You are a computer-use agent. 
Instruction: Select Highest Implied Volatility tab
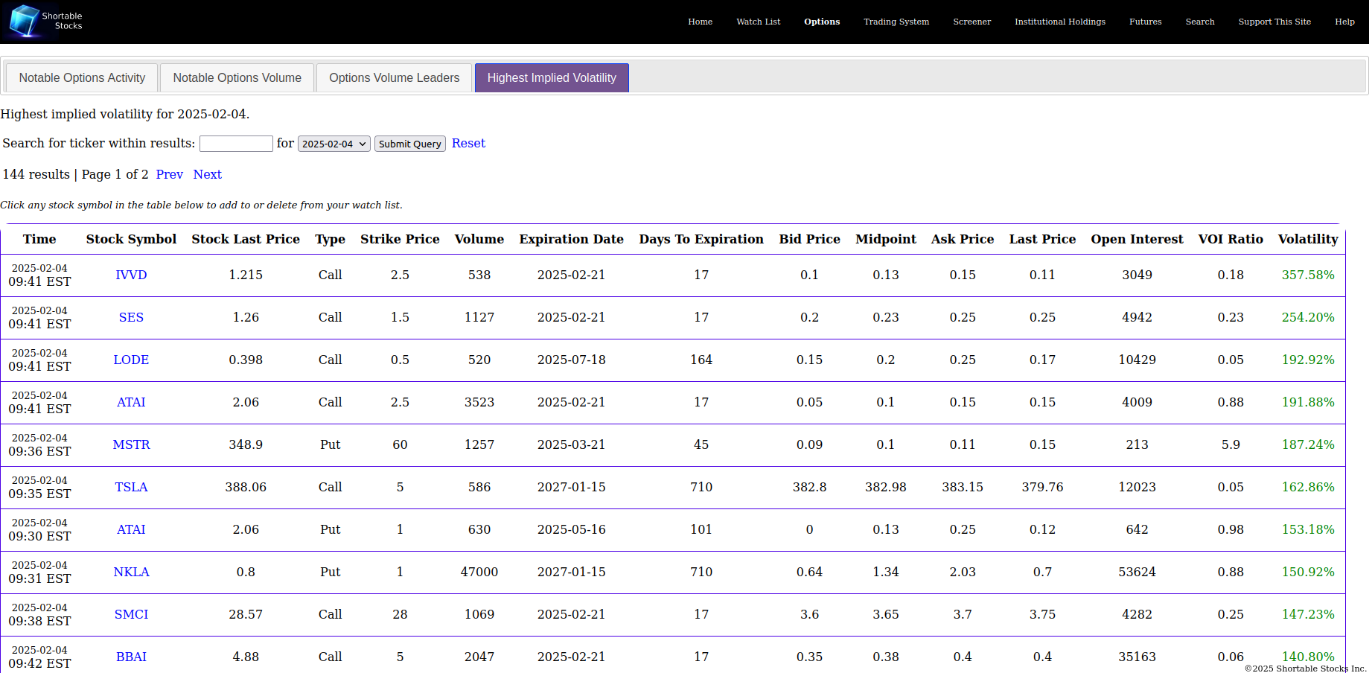coord(552,77)
